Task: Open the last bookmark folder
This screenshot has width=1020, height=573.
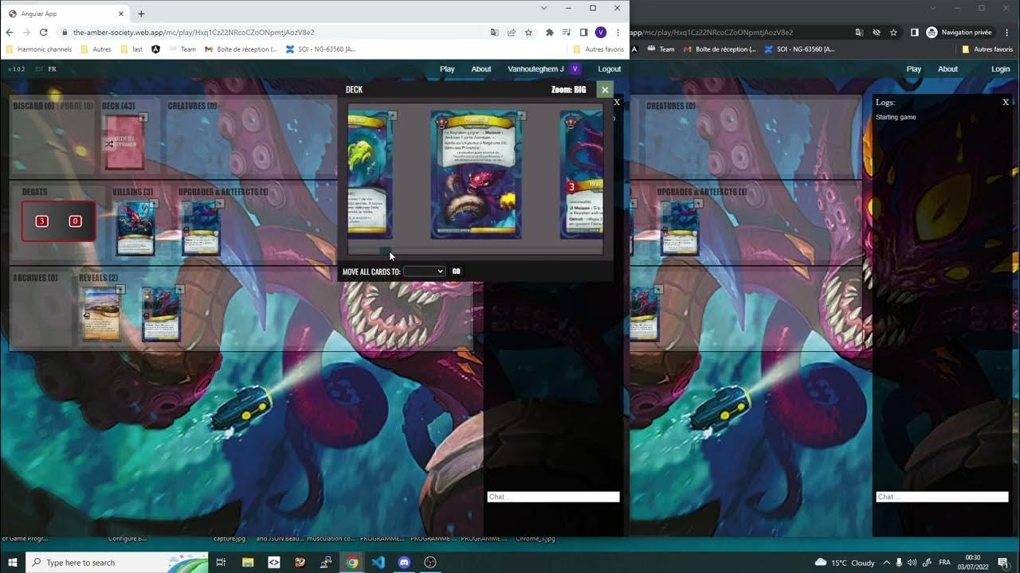Action: tap(131, 49)
